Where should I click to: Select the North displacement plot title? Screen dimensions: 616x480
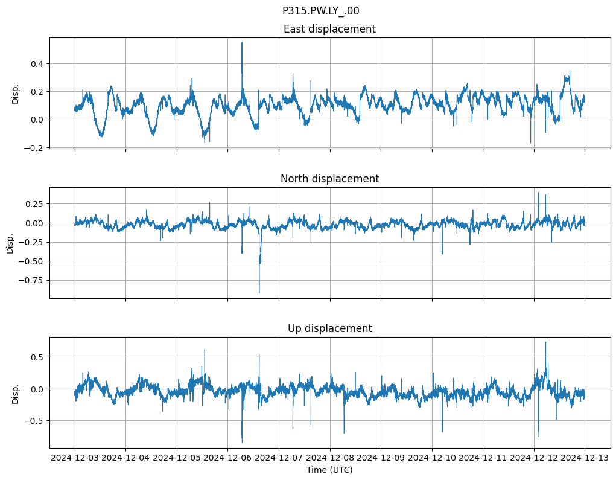329,179
